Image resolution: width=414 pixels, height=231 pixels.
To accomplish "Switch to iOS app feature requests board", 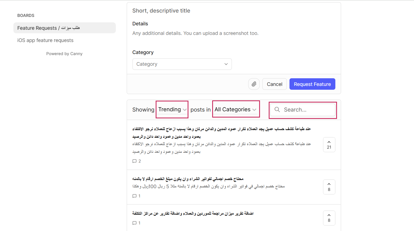I will tap(45, 40).
